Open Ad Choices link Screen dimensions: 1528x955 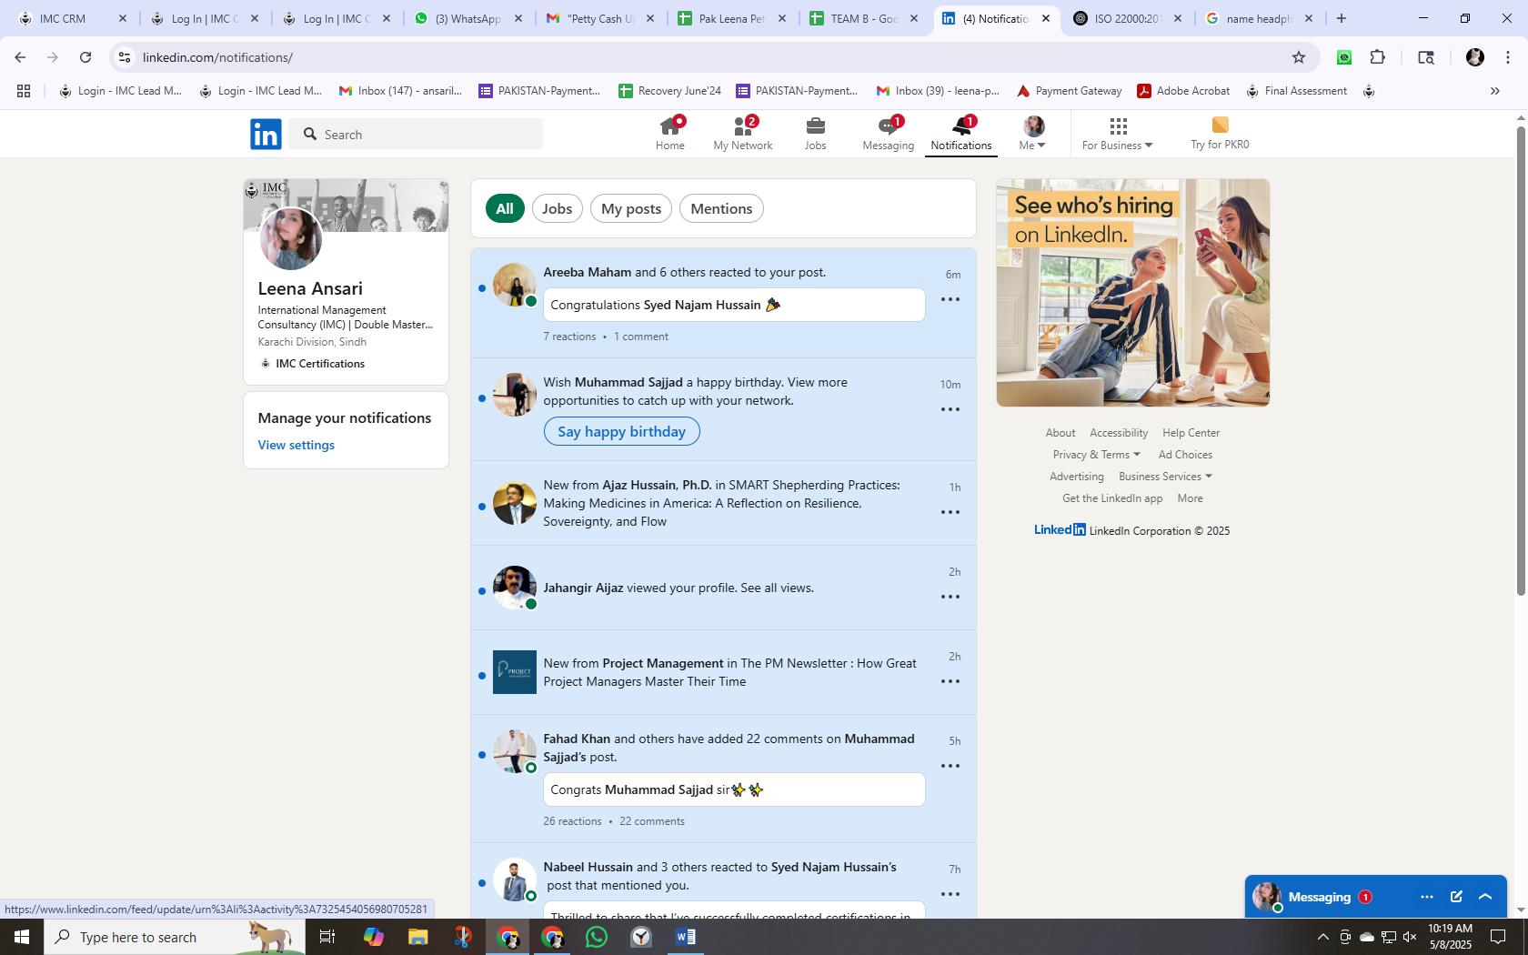(x=1185, y=455)
